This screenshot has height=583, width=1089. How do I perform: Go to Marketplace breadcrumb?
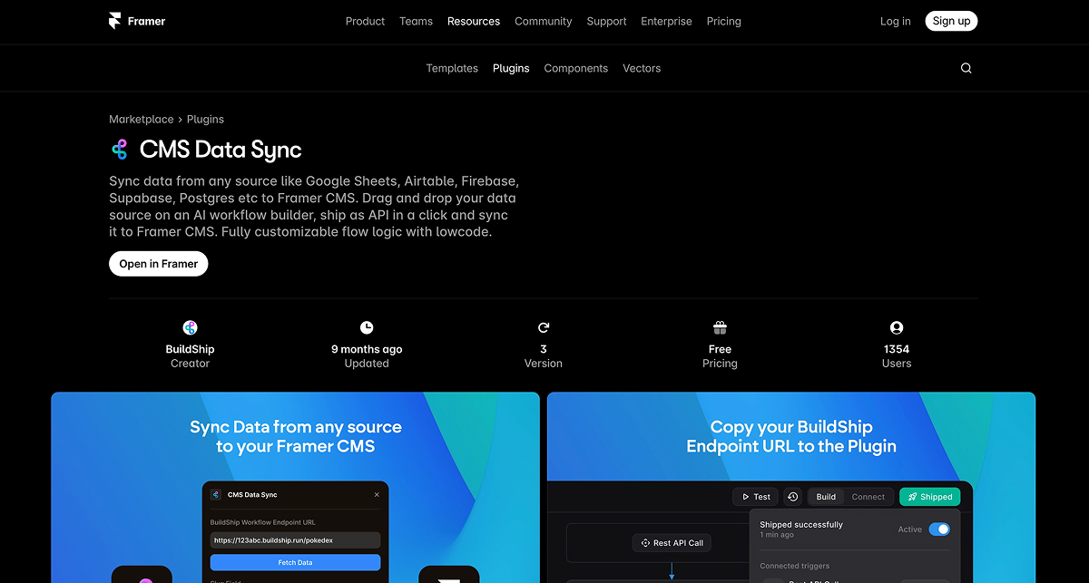tap(142, 119)
